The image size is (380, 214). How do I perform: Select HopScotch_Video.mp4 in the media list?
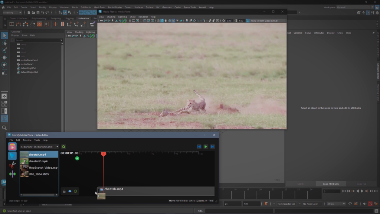pyautogui.click(x=39, y=168)
